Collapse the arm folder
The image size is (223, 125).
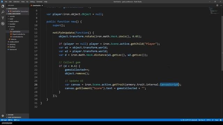click(12, 29)
